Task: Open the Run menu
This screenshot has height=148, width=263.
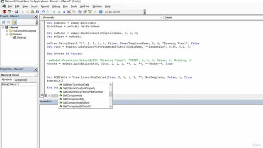Action: coord(65,7)
